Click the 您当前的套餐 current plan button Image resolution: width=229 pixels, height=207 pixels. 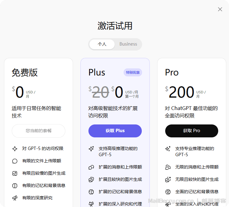tap(39, 131)
